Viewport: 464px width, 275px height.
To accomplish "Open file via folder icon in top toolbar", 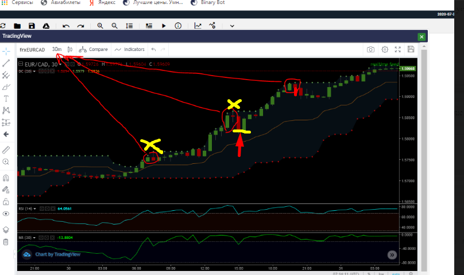I will [17, 26].
